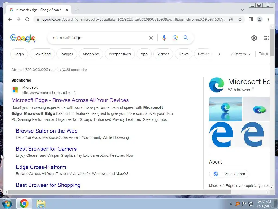Bookmark this tab with the star
Image resolution: width=278 pixels, height=209 pixels.
click(x=240, y=19)
